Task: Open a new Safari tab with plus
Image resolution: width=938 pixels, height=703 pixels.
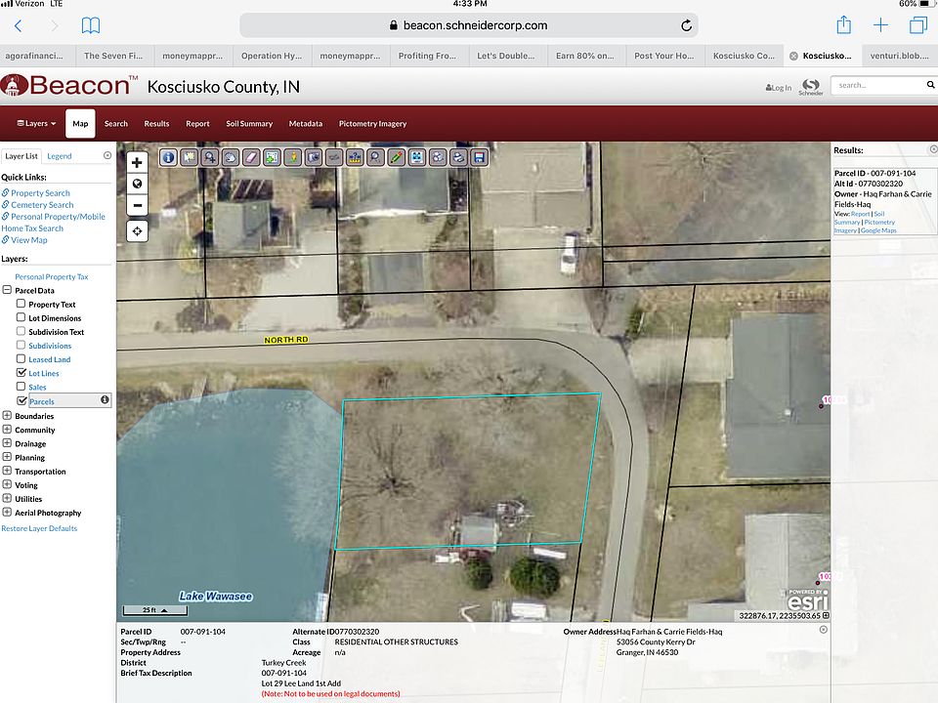Action: tap(880, 25)
